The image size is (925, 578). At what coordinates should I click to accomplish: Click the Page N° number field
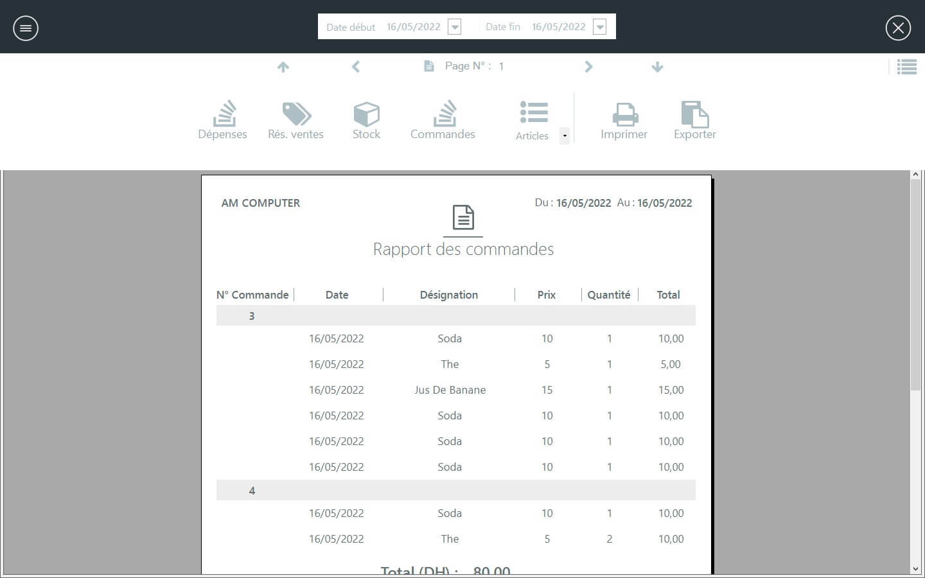click(502, 66)
